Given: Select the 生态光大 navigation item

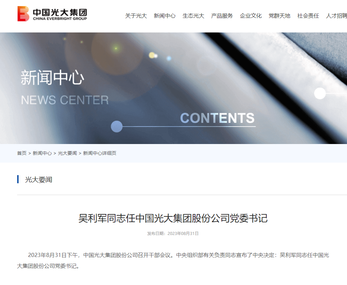Looking at the screenshot, I should pyautogui.click(x=193, y=16).
